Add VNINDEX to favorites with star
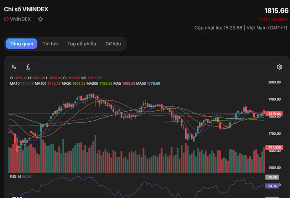This screenshot has width=290, height=198. 40,19
